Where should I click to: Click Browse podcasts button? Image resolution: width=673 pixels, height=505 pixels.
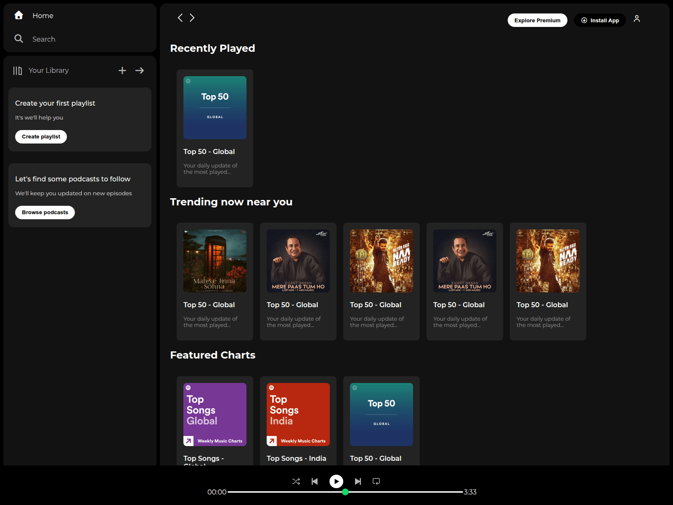(45, 213)
